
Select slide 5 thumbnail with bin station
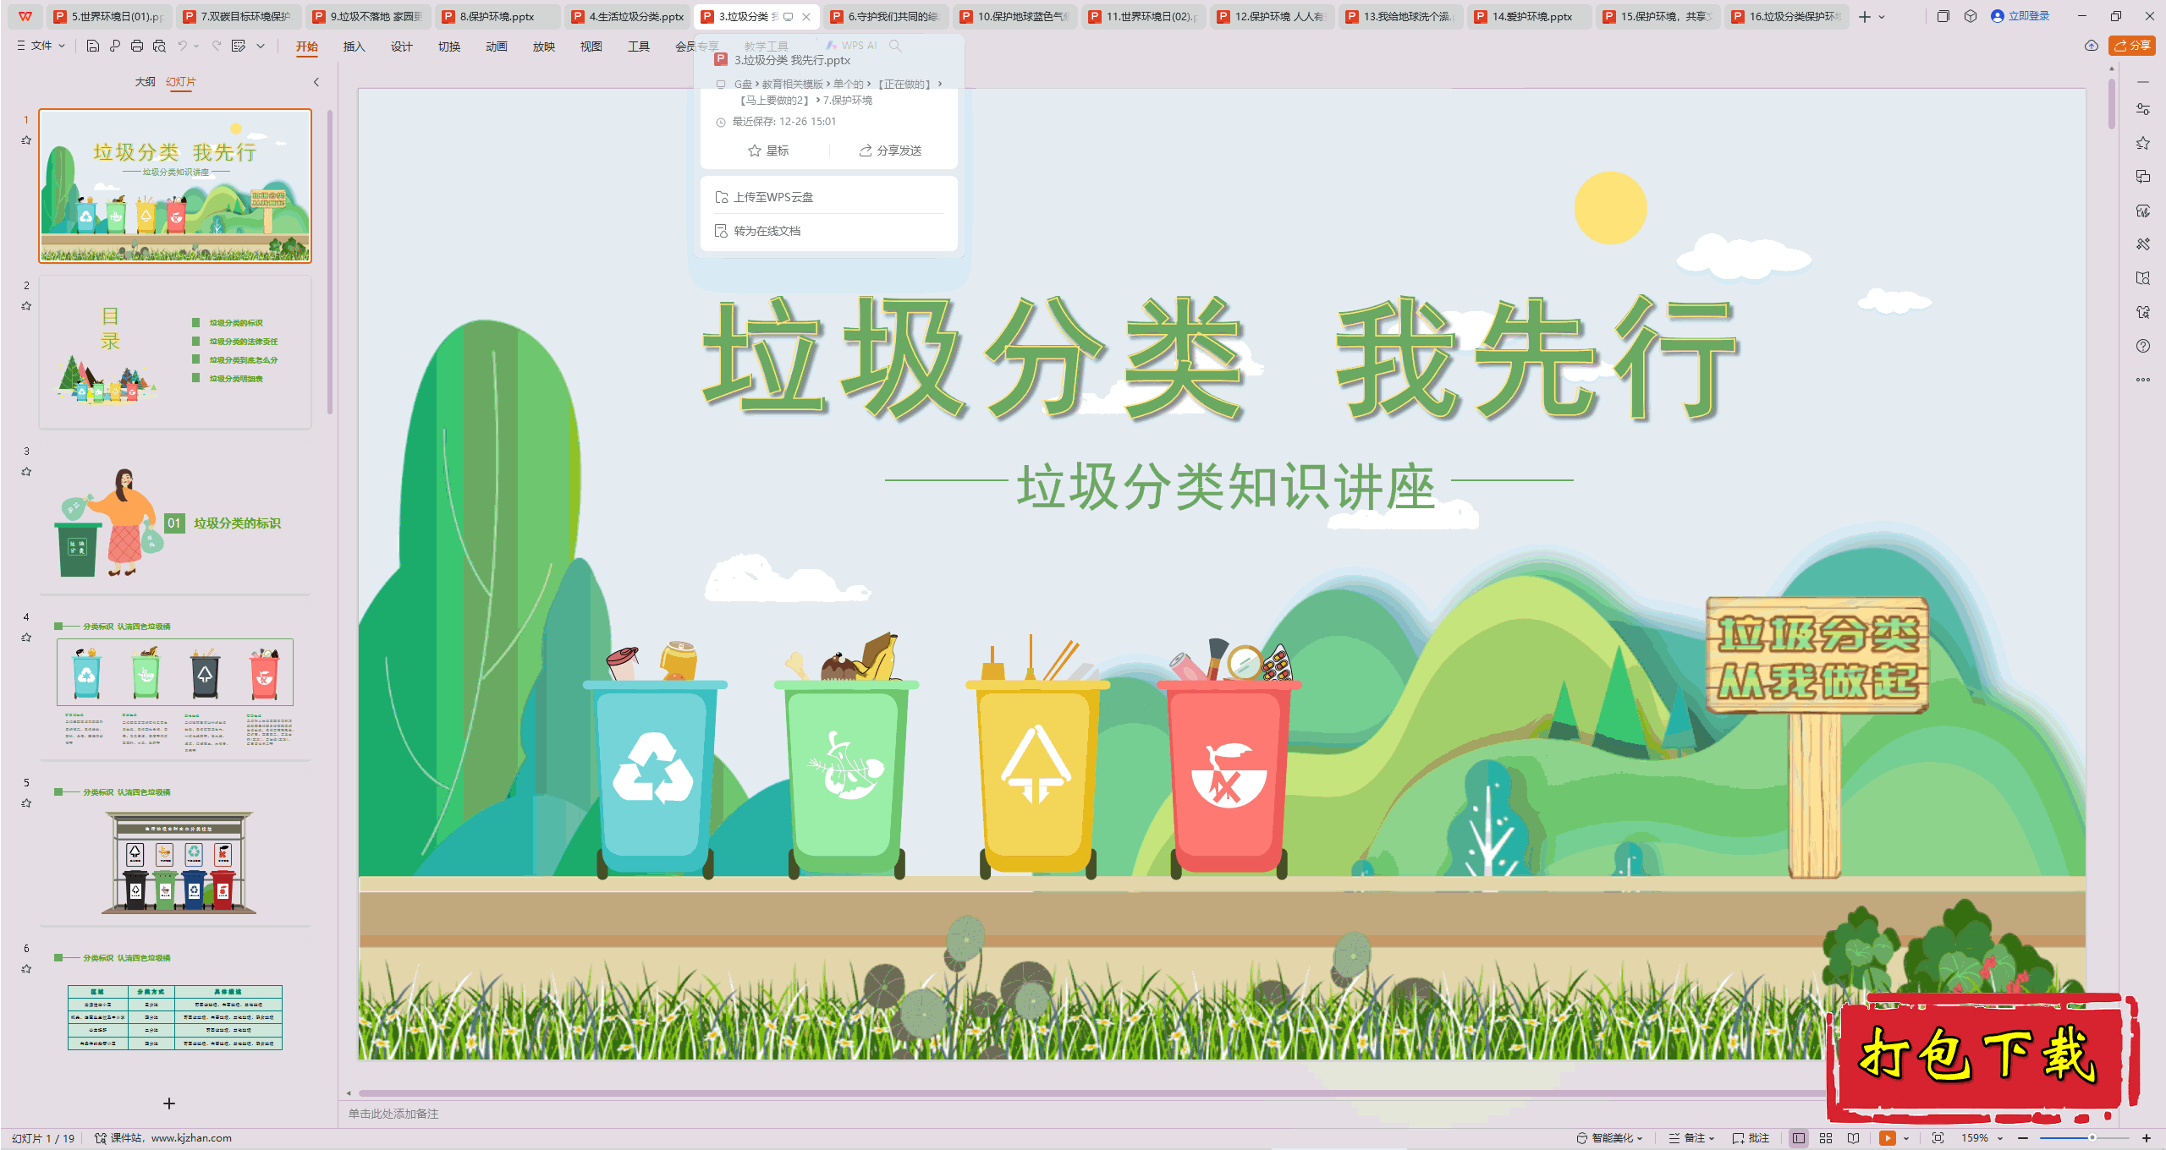tap(175, 851)
